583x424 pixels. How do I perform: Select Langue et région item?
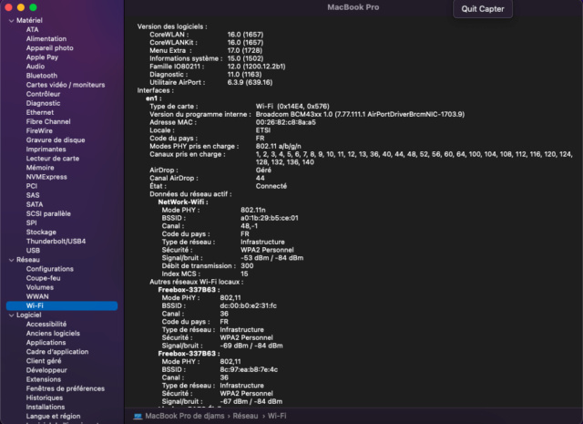point(53,416)
